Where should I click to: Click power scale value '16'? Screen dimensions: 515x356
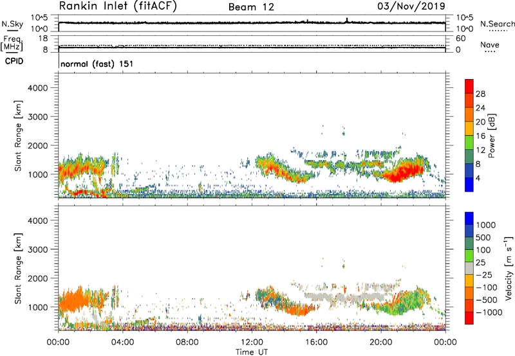click(x=480, y=136)
